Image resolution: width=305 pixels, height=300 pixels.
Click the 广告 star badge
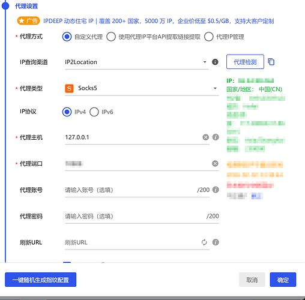pos(28,21)
